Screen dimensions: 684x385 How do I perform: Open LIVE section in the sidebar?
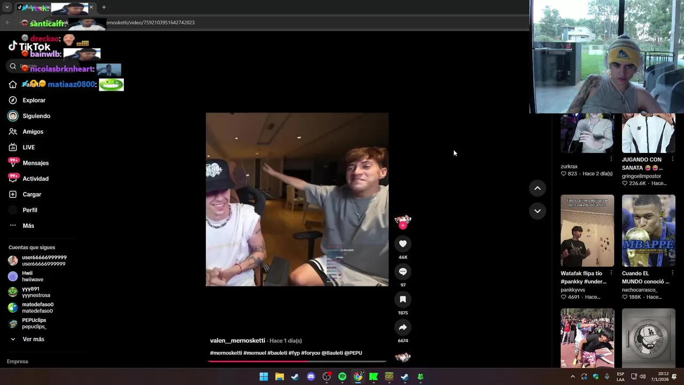click(28, 148)
